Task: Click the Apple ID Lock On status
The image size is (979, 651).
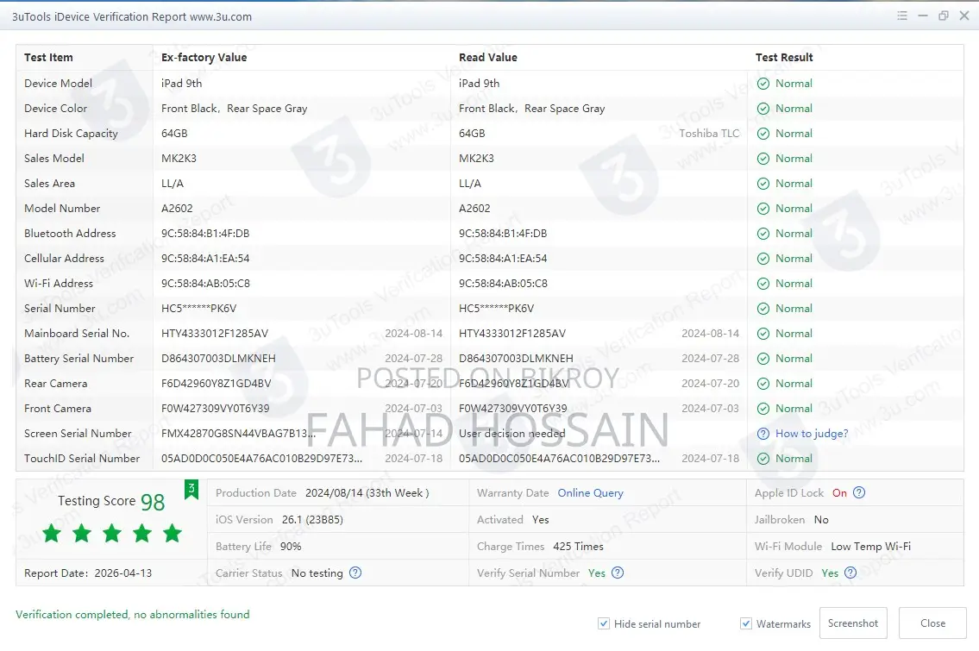Action: coord(839,492)
